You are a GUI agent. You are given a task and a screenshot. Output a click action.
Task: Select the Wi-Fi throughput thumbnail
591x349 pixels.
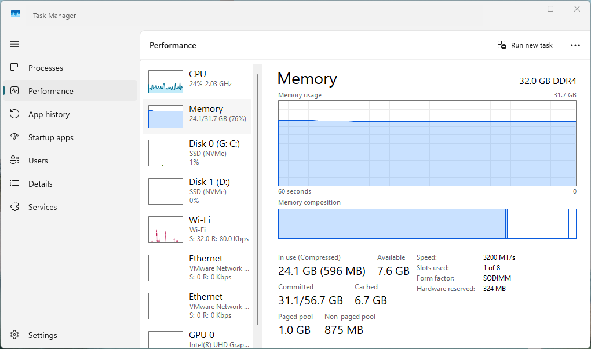pos(166,230)
